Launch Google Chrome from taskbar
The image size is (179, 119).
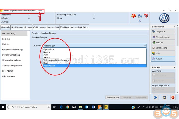(68, 107)
